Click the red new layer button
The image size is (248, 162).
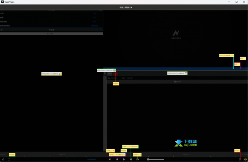[x=116, y=73]
